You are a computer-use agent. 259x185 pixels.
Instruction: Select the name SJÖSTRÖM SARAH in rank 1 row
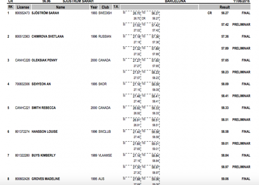click(45, 13)
